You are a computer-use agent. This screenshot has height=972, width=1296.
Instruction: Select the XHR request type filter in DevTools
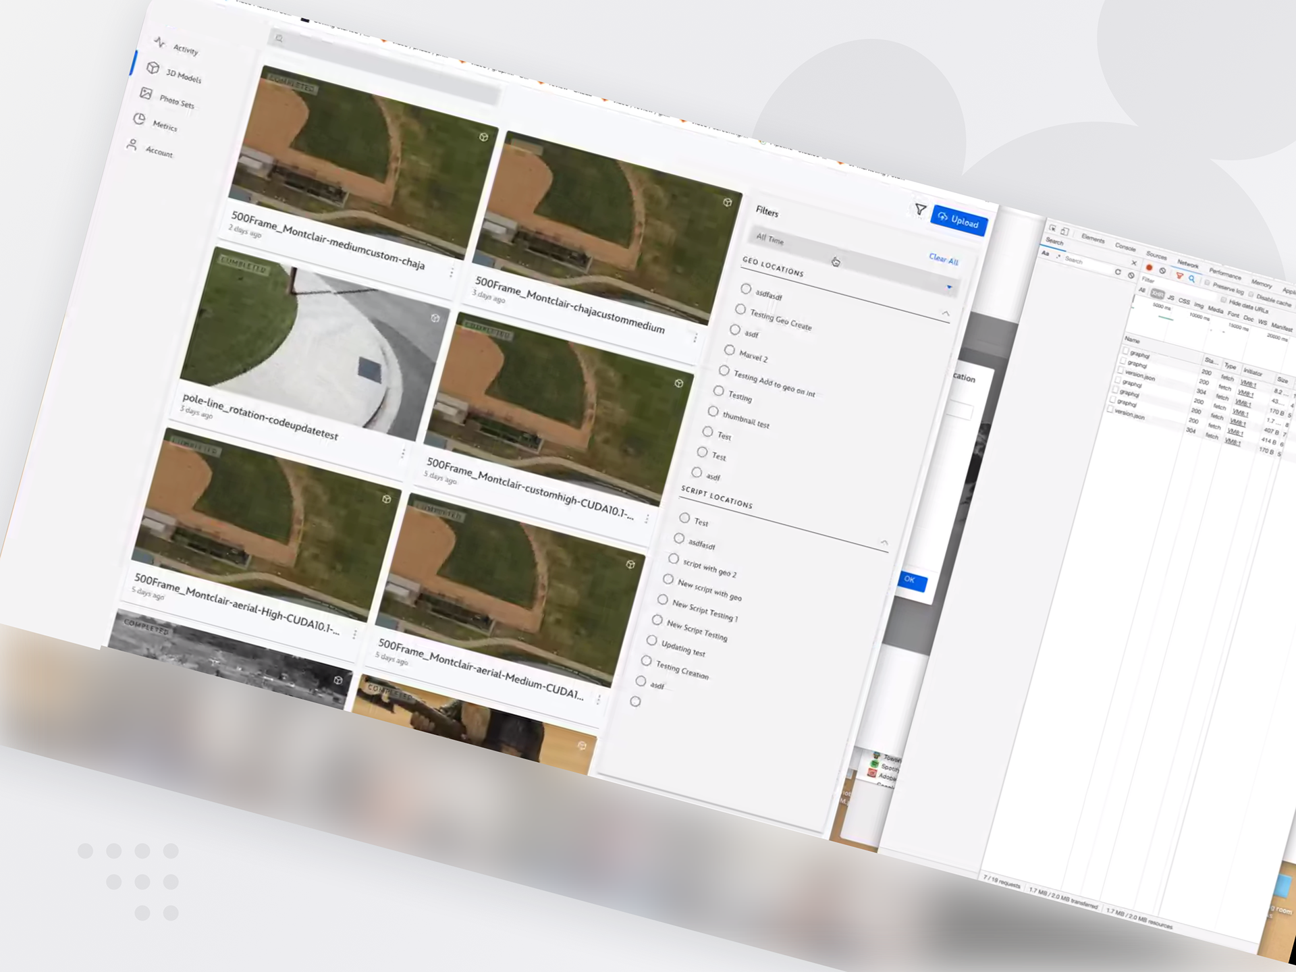click(x=1158, y=294)
